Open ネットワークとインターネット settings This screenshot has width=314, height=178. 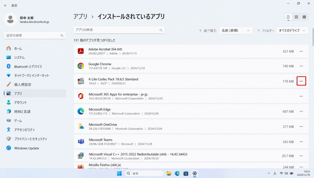click(35, 76)
